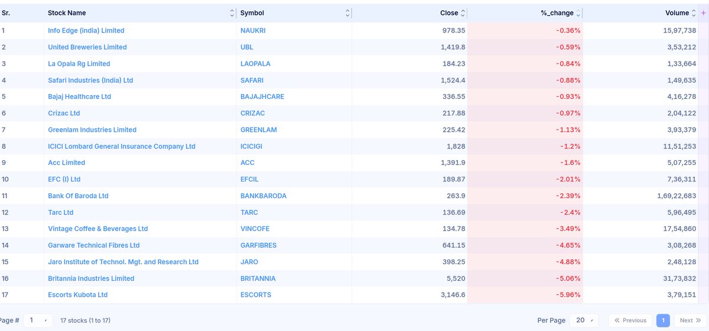Image resolution: width=709 pixels, height=331 pixels.
Task: Sort table by Stock Name column arrows
Action: tap(232, 13)
